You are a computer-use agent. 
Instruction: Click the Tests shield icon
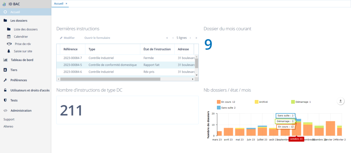(x=5, y=100)
